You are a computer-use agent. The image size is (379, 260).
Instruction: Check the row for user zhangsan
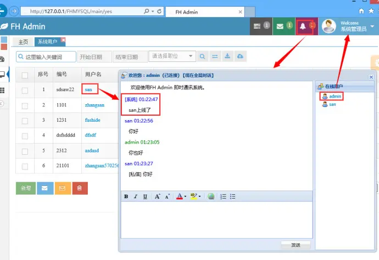pyautogui.click(x=25, y=106)
